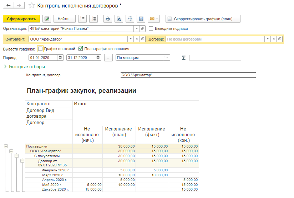Open the По месяцам periodicity dropdown
Screen dimensions: 294x198
pyautogui.click(x=167, y=58)
